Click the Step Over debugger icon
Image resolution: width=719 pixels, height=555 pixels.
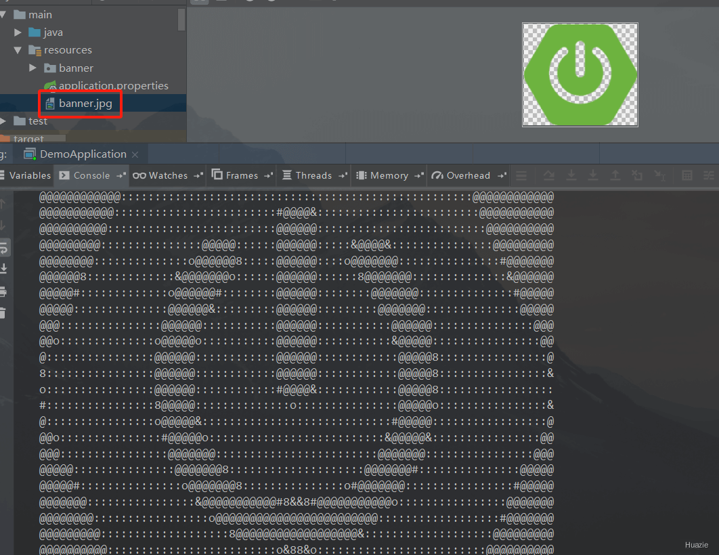[549, 175]
